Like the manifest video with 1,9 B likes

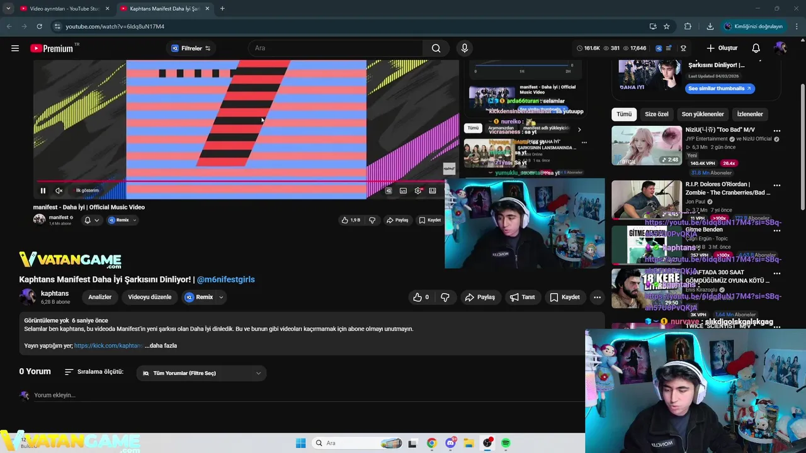tap(350, 220)
